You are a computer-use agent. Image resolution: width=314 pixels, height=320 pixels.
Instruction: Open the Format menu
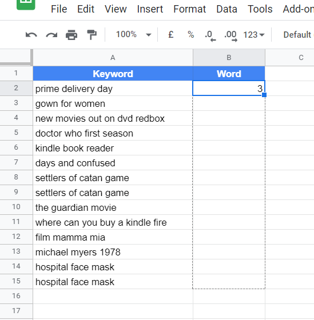(x=189, y=9)
